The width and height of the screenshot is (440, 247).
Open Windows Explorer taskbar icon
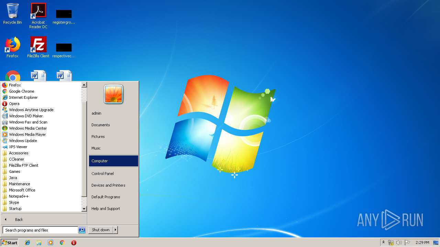pyautogui.click(x=39, y=243)
